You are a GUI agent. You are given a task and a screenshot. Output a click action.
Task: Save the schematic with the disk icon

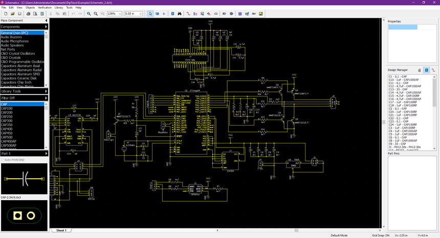[x=19, y=13]
